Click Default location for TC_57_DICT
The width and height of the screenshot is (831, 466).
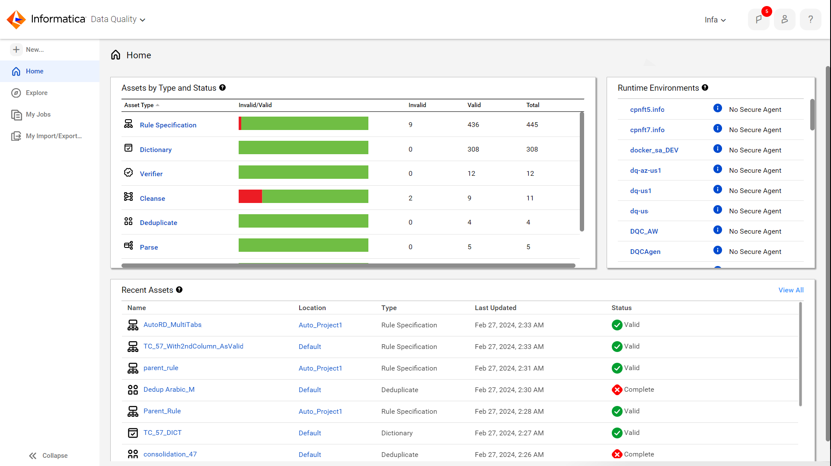(310, 433)
